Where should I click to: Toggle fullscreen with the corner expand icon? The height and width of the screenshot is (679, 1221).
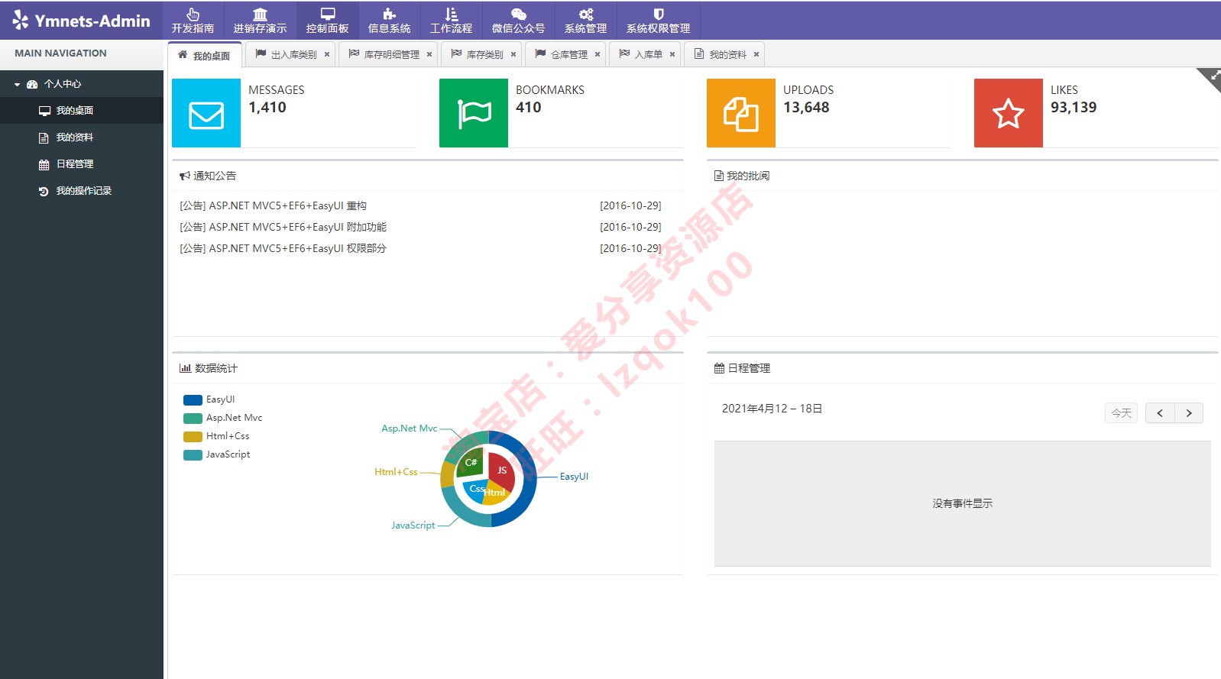(1213, 76)
